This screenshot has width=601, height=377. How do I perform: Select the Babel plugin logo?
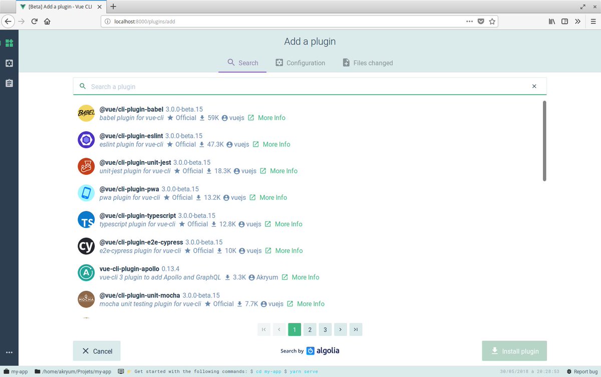[x=86, y=113]
